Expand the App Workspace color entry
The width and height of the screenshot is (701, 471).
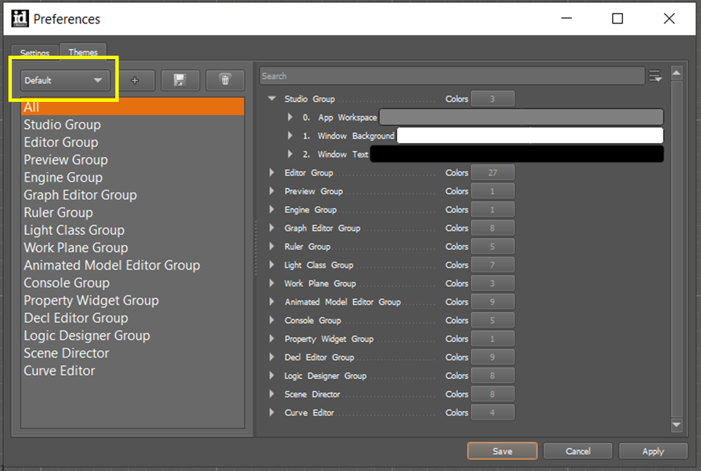coord(290,117)
